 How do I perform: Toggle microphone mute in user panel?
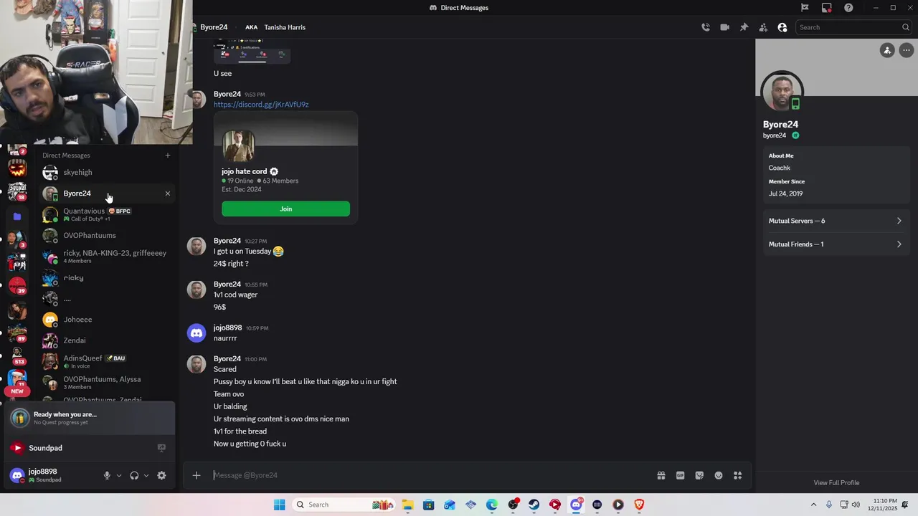click(107, 475)
